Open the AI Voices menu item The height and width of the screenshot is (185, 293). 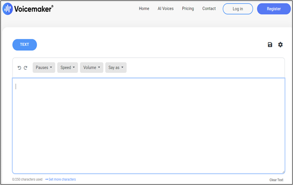click(165, 8)
